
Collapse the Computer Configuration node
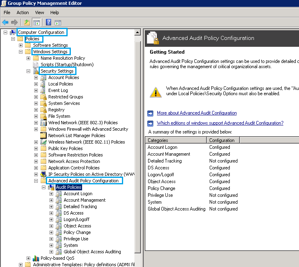(6, 33)
